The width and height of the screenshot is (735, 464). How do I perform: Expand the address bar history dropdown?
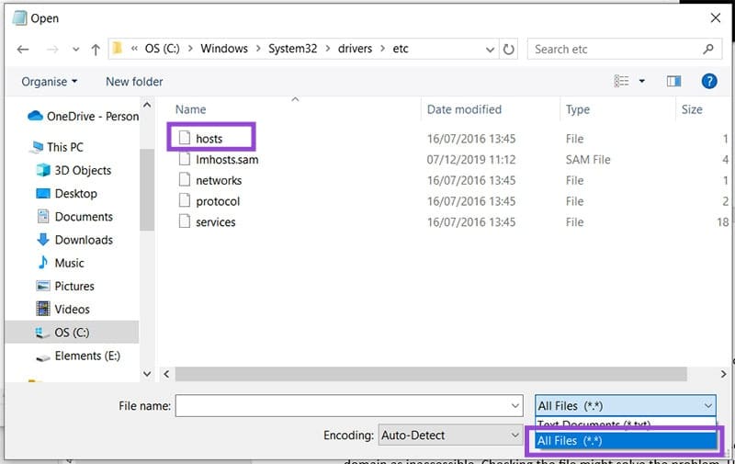coord(490,50)
